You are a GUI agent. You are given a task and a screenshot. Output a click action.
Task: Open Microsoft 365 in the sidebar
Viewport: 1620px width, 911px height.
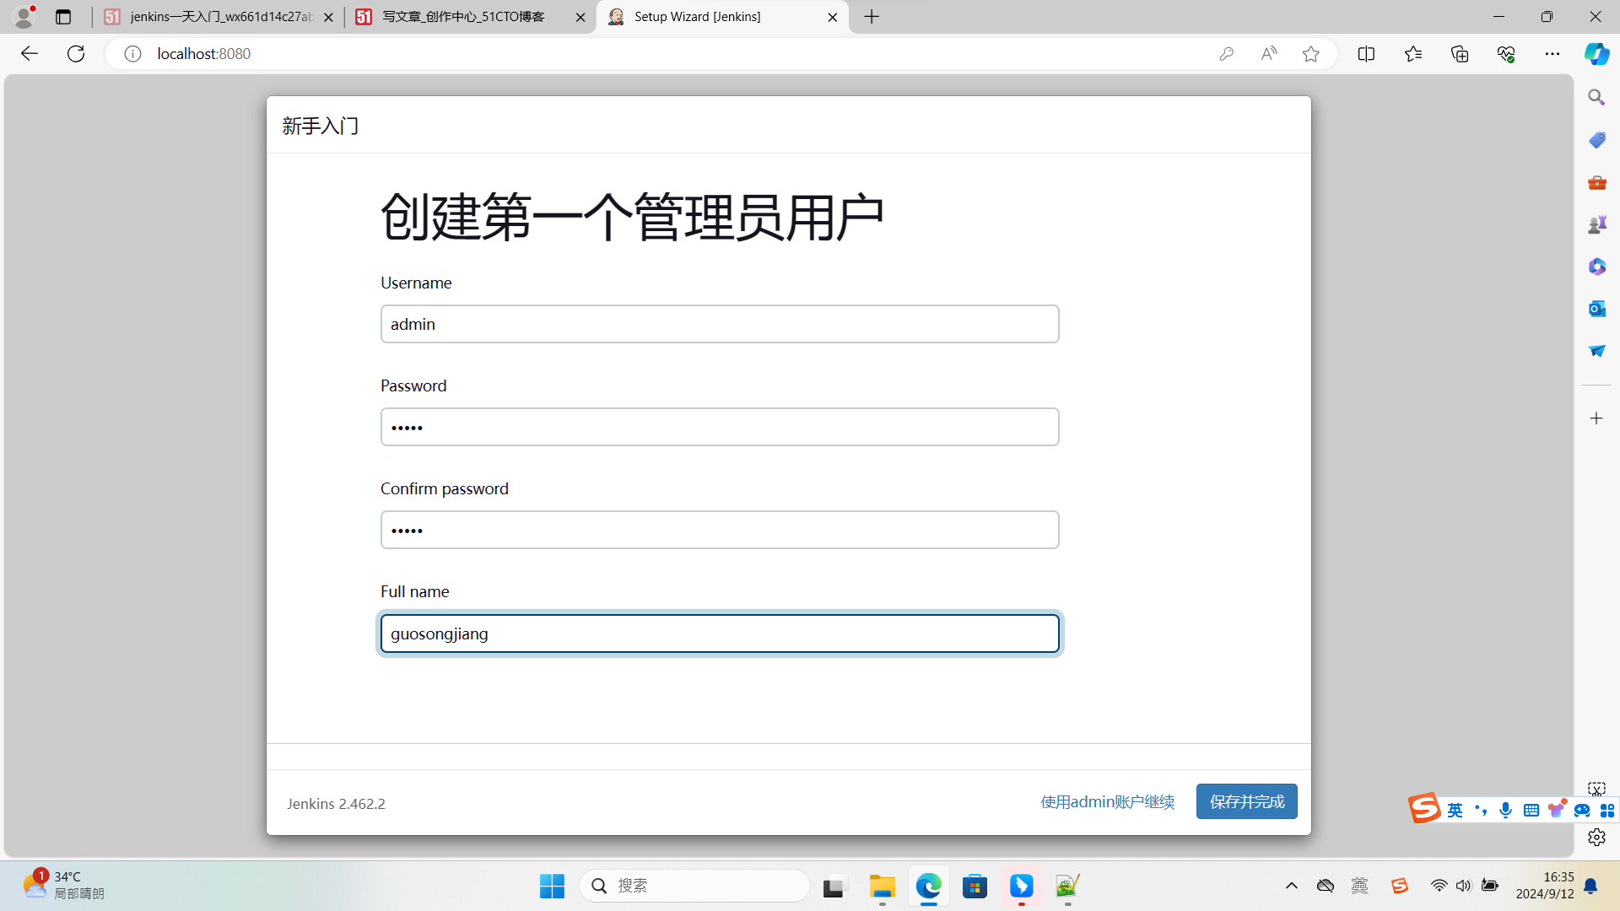click(1596, 267)
